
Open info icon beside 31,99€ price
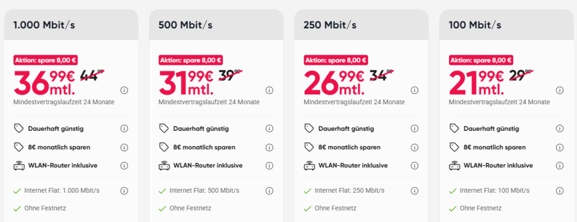tap(269, 90)
